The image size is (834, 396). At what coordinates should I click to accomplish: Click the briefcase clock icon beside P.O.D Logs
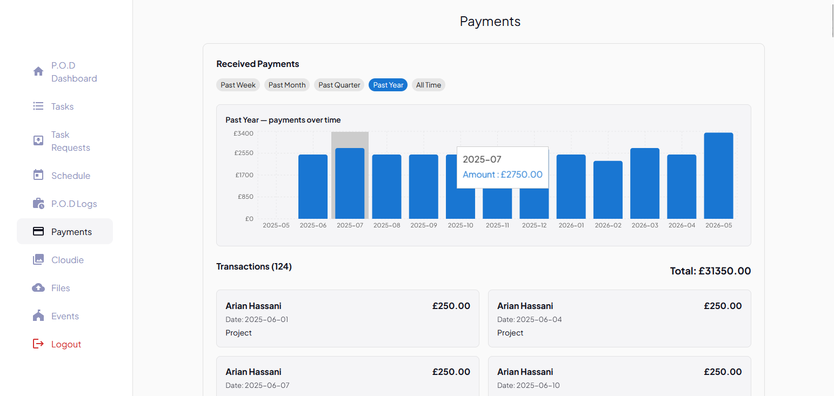tap(38, 204)
